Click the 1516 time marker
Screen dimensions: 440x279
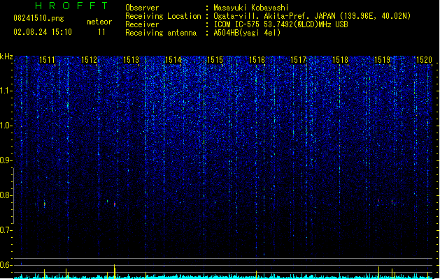[257, 60]
